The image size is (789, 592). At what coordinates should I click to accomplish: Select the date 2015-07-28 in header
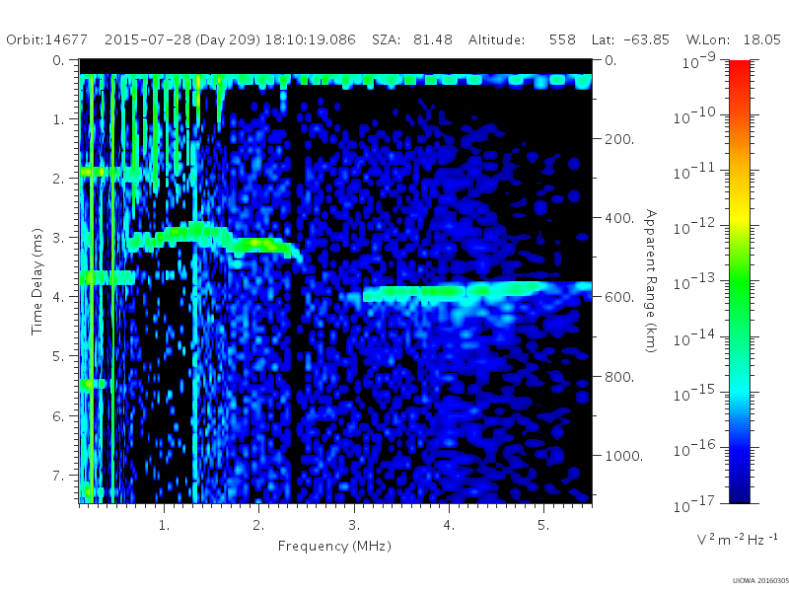click(x=147, y=39)
